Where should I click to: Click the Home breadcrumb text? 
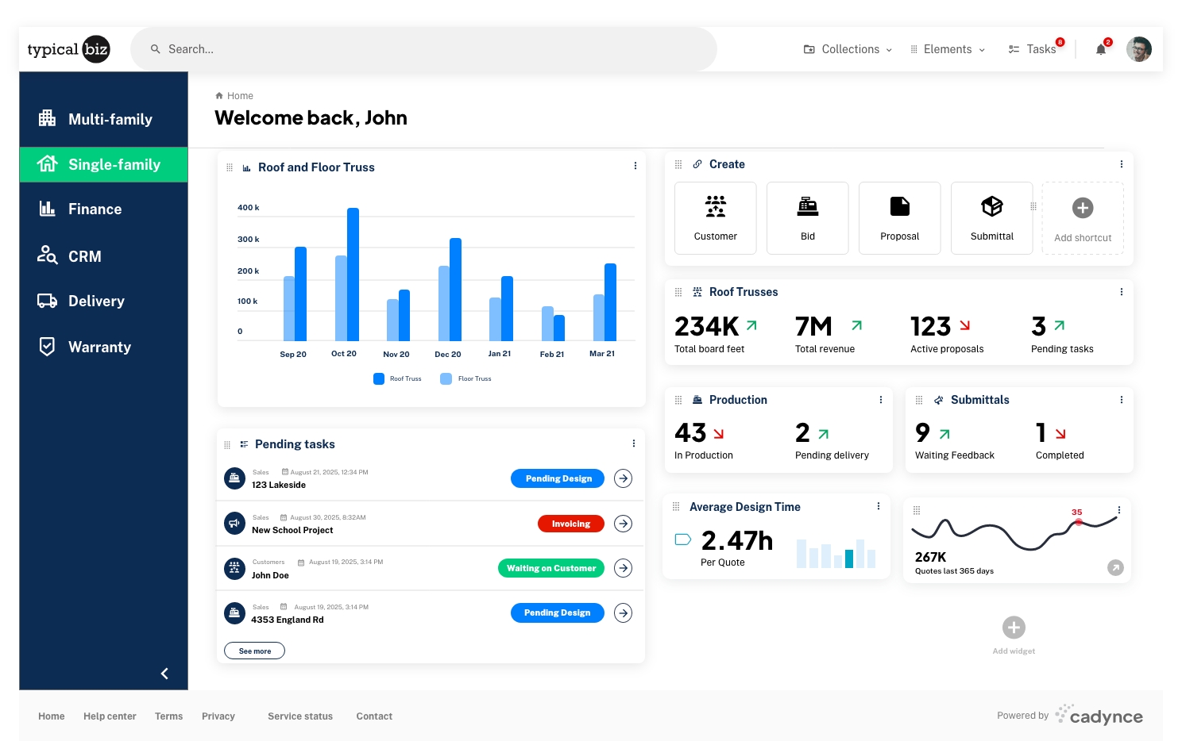click(x=240, y=96)
